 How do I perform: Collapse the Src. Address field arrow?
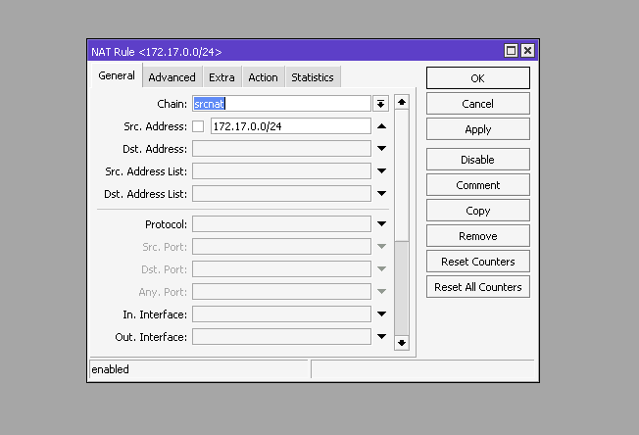381,126
